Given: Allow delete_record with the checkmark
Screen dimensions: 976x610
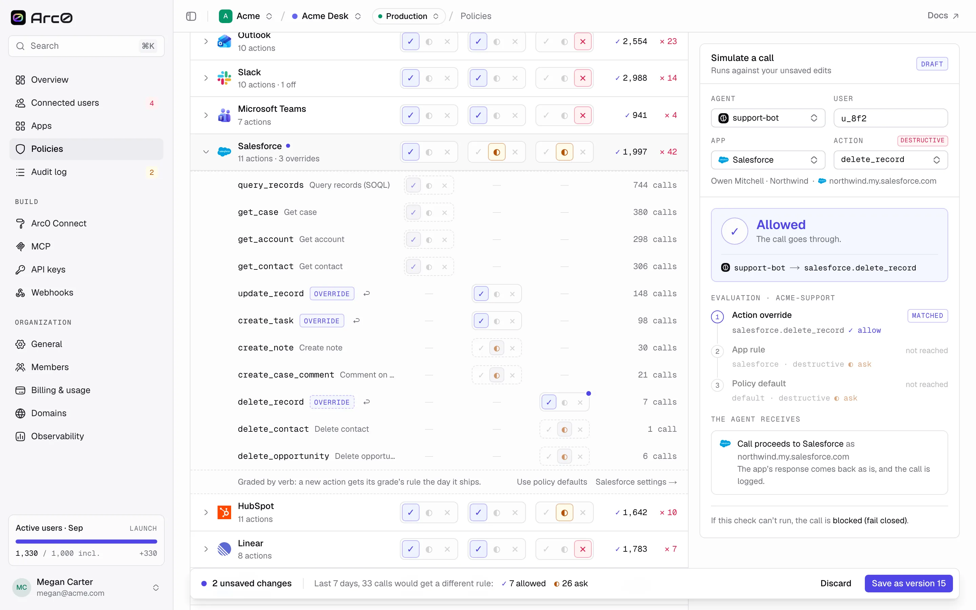Looking at the screenshot, I should point(549,403).
